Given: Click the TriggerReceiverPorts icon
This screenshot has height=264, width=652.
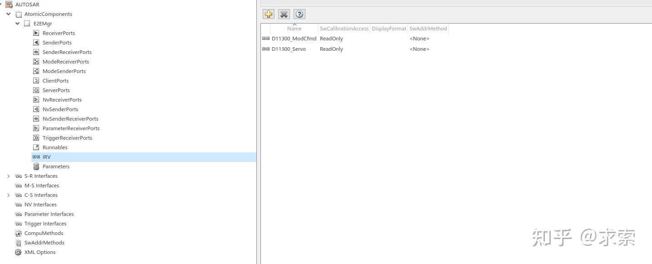Looking at the screenshot, I should [x=36, y=138].
